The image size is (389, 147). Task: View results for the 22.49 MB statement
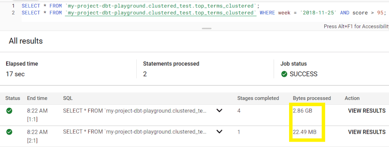(x=367, y=132)
